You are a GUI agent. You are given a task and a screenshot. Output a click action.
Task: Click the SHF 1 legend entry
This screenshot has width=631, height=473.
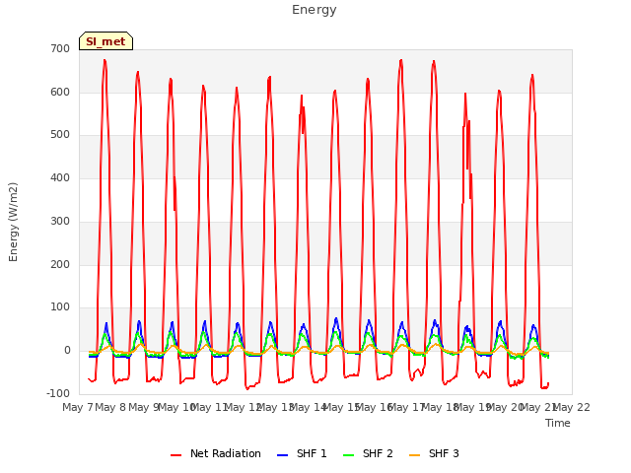pyautogui.click(x=302, y=453)
